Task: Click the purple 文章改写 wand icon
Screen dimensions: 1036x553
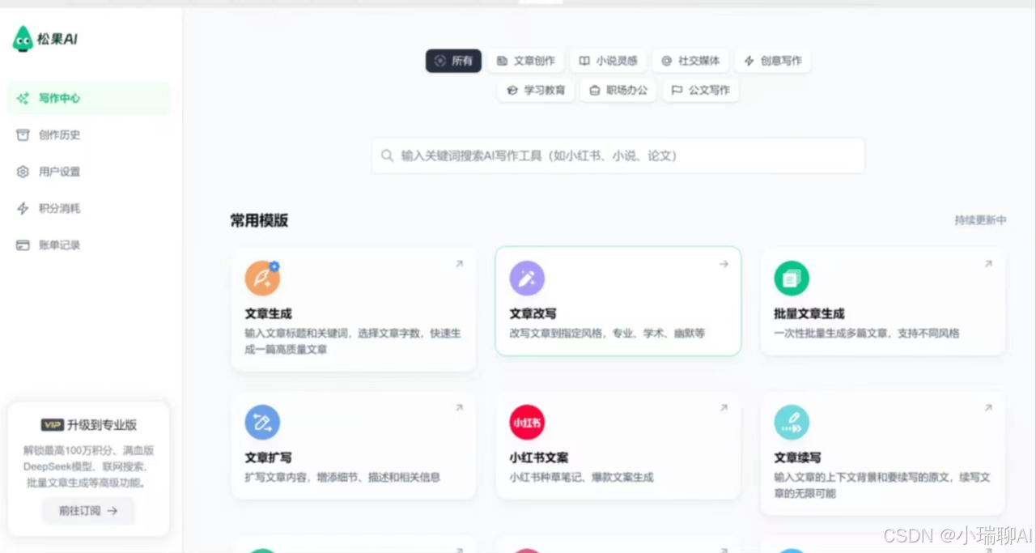Action: tap(527, 279)
